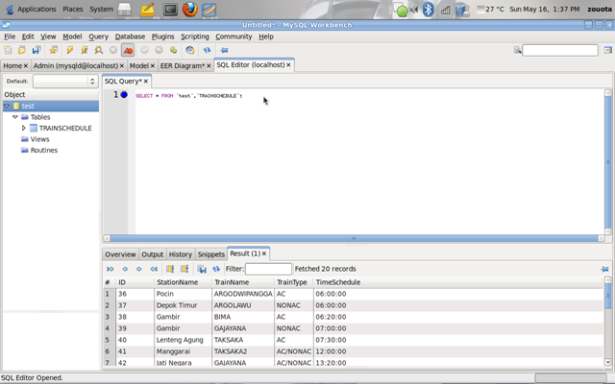
Task: Expand the TRAINSCHEDULE table node
Action: (x=23, y=128)
